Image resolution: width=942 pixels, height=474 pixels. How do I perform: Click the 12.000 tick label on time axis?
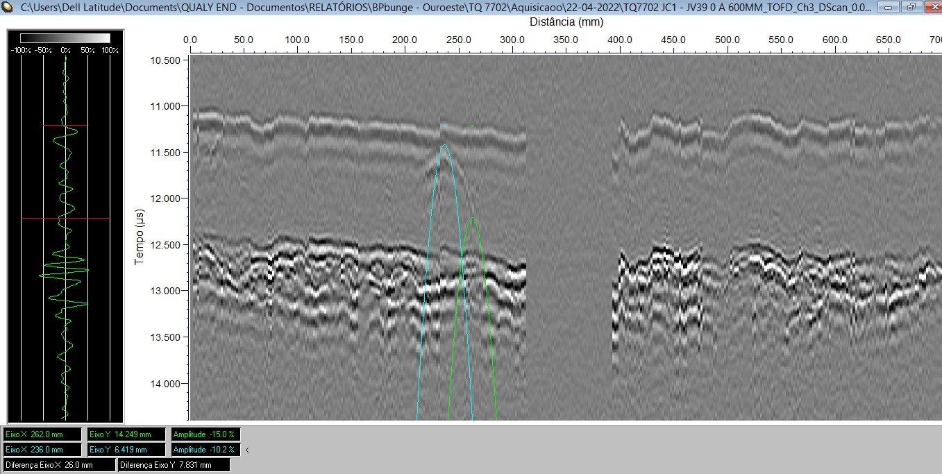point(165,198)
